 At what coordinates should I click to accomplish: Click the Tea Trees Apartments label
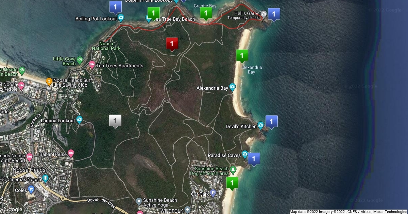tap(120, 66)
